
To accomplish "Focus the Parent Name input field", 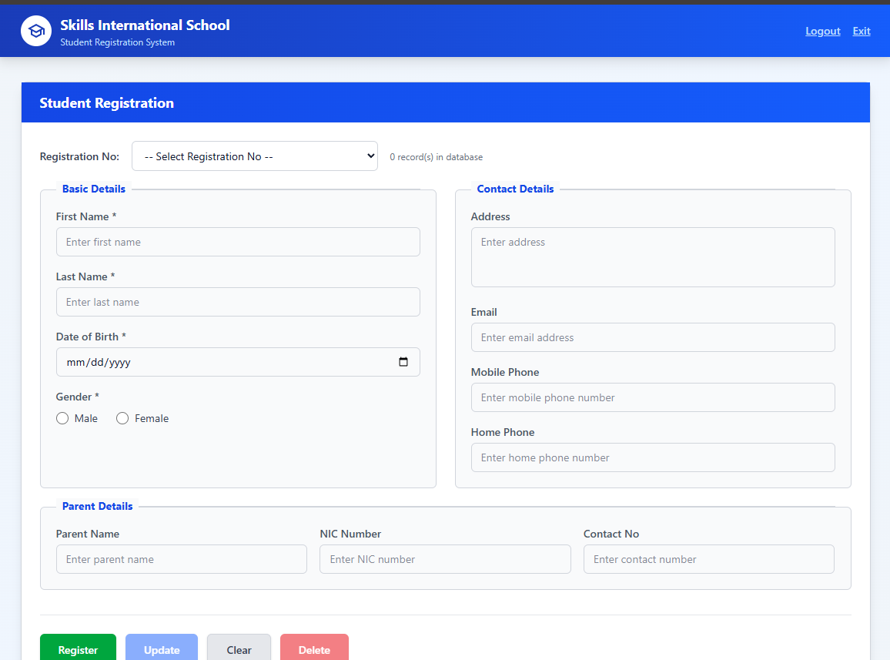I will point(182,559).
